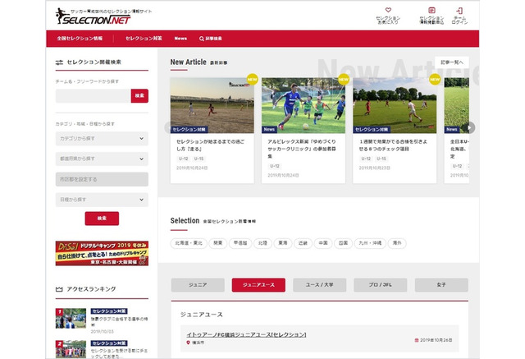
Task: Select the 四国 region pill
Action: (x=343, y=243)
